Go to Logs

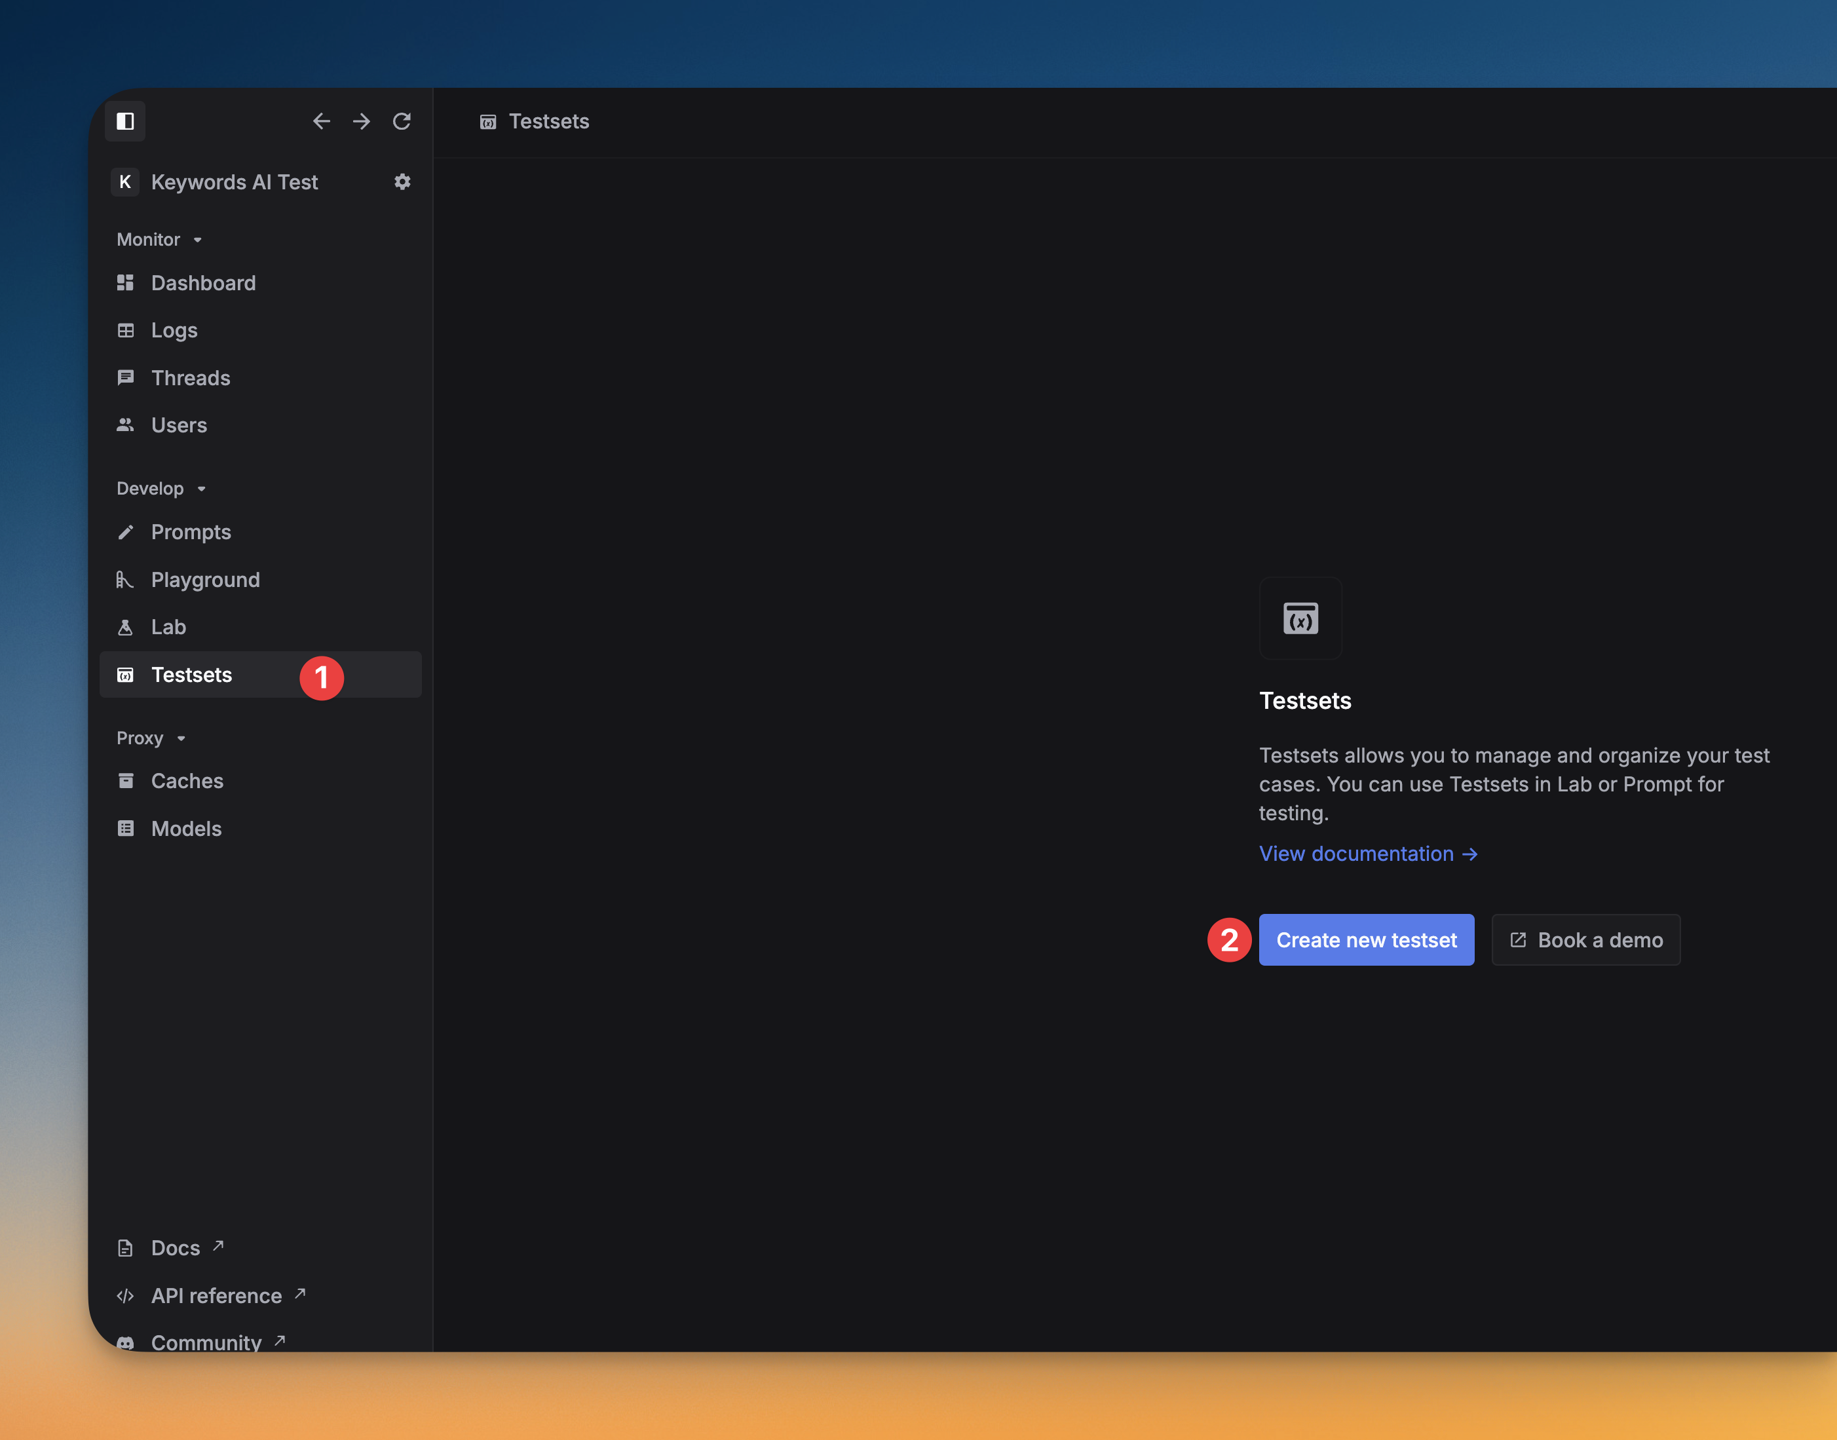[261, 330]
